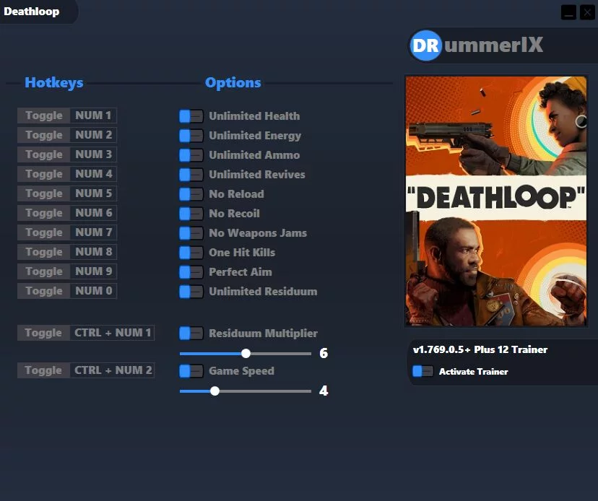Enable the No Reload toggle
The width and height of the screenshot is (598, 501).
coord(191,194)
